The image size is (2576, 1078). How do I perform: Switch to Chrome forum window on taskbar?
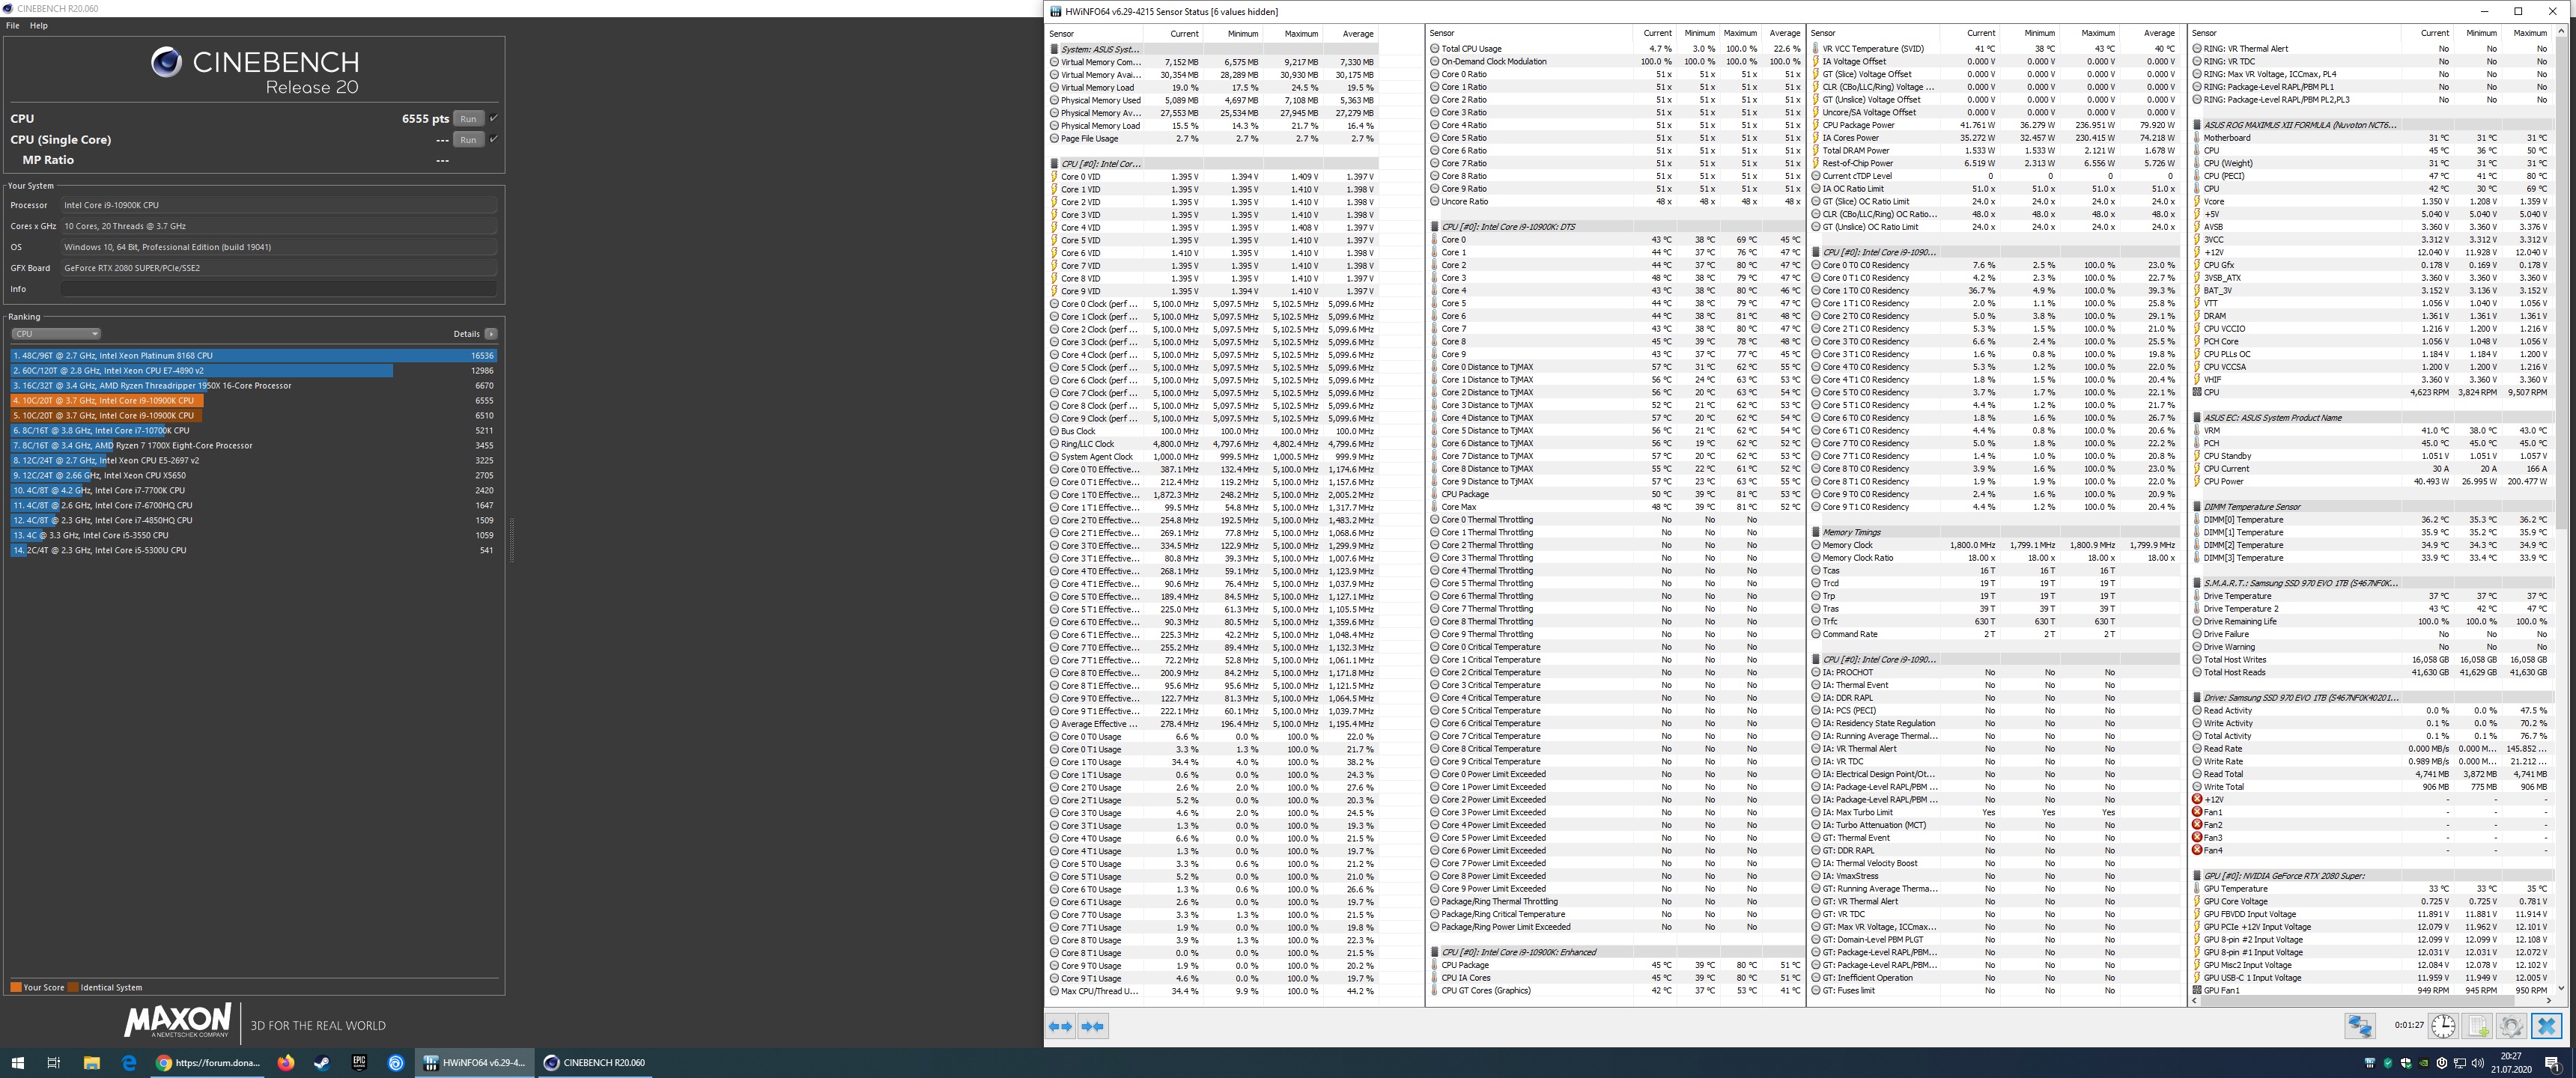pos(208,1062)
